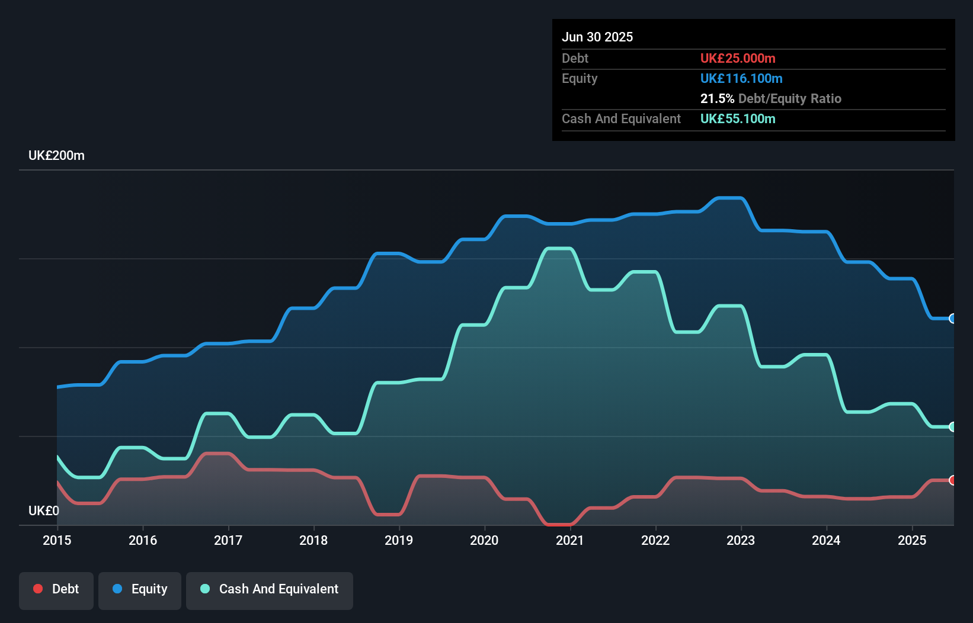Click the 21.5% Debt/Equity Ratio row
The image size is (973, 623).
(771, 98)
